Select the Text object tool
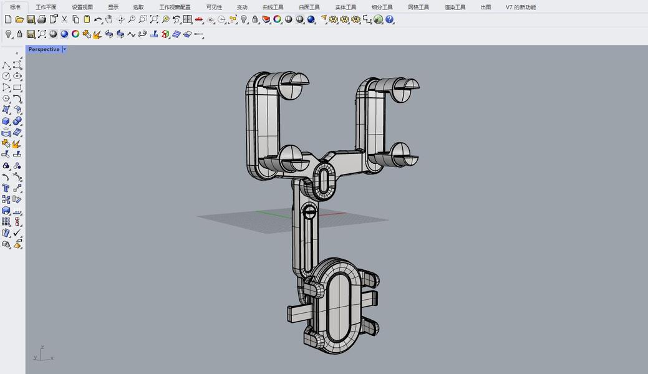 tap(6, 188)
